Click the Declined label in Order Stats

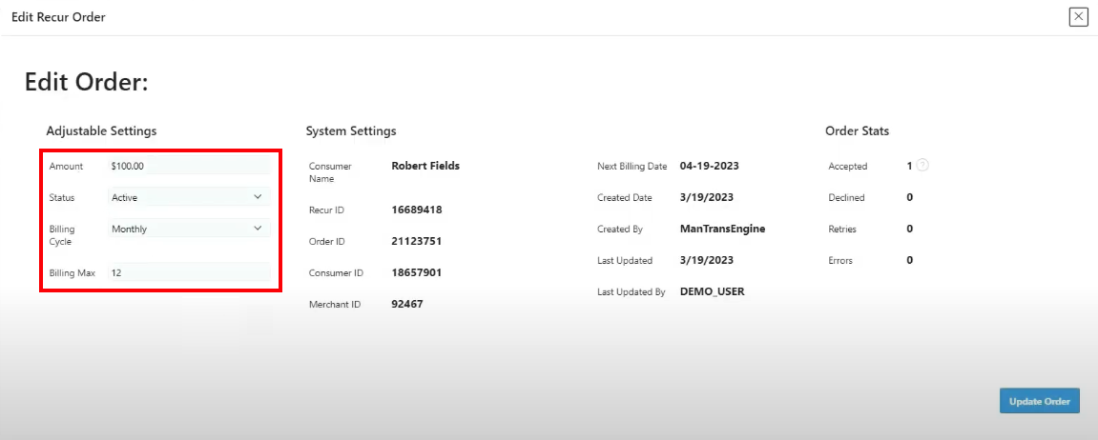pyautogui.click(x=846, y=198)
